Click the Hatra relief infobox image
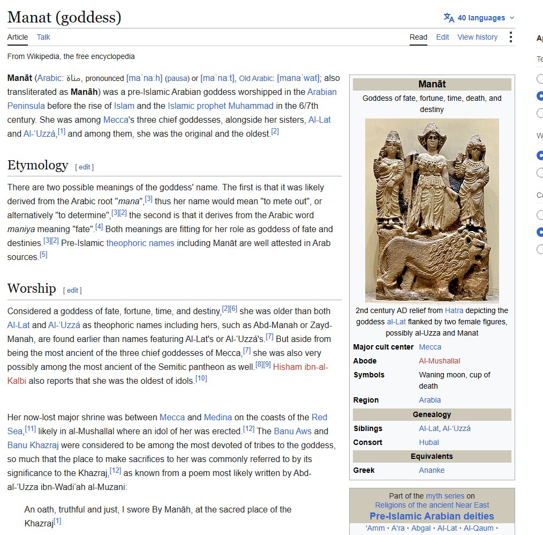This screenshot has height=535, width=543. tap(432, 210)
